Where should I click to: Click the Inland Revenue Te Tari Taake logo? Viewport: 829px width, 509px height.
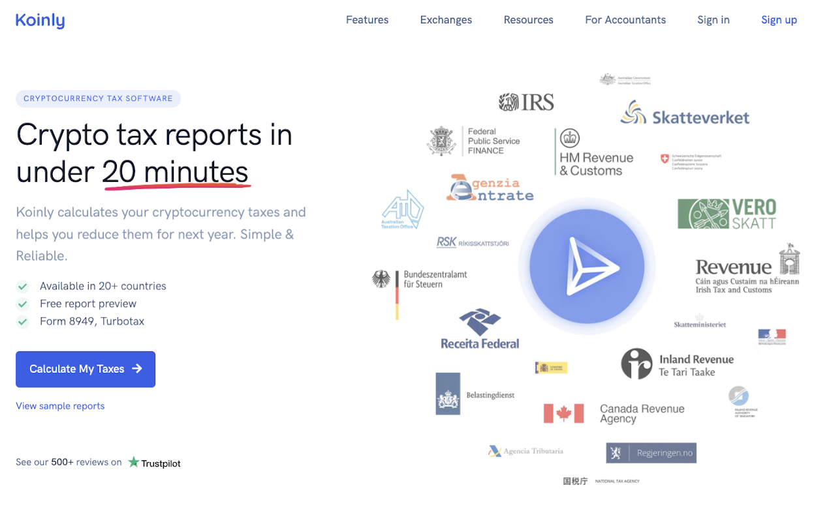[x=677, y=364]
